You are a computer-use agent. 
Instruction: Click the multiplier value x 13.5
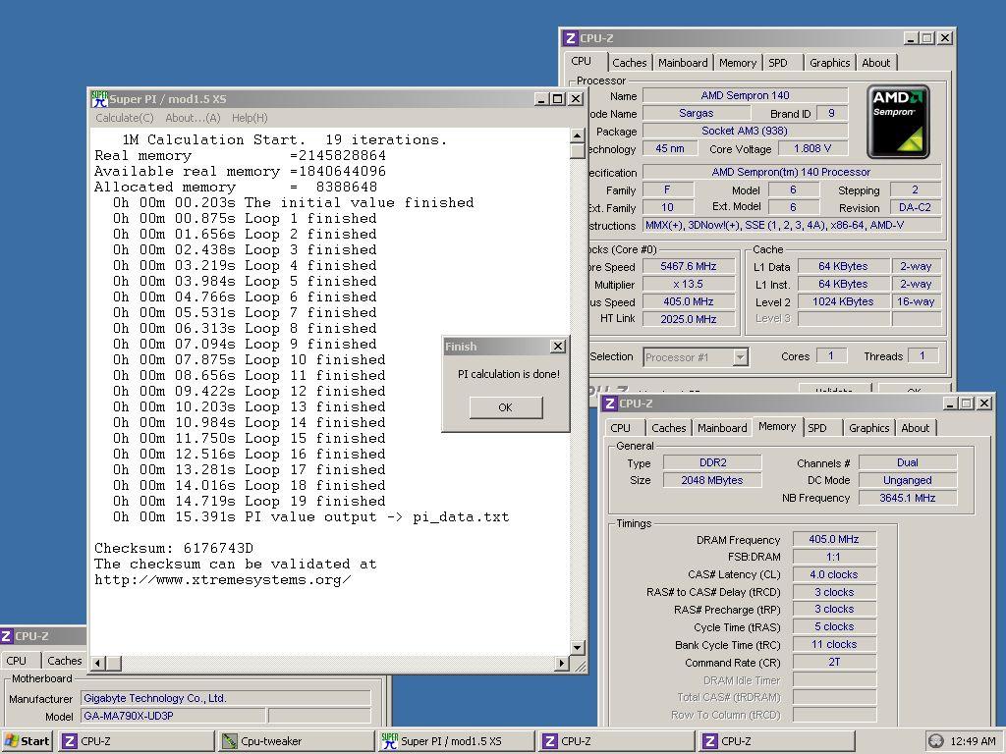[x=689, y=284]
